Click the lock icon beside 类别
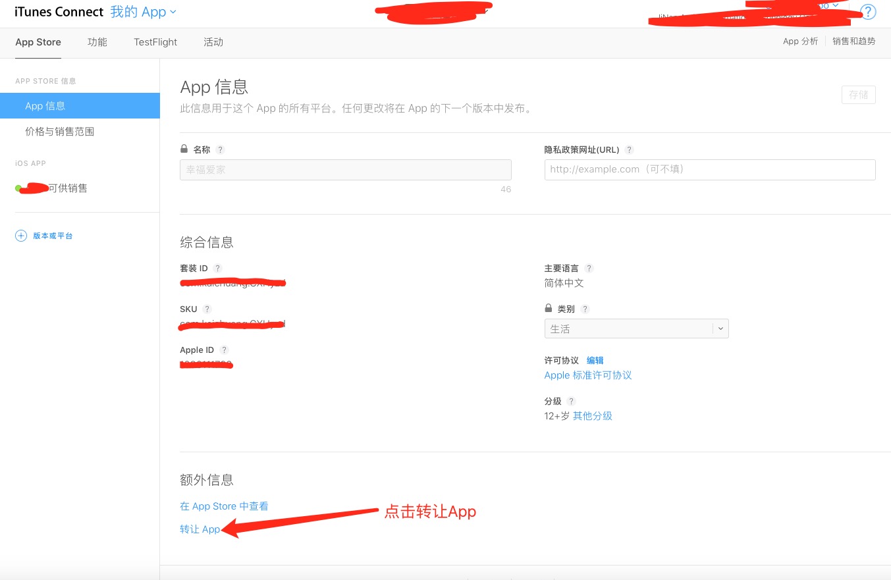 point(548,308)
